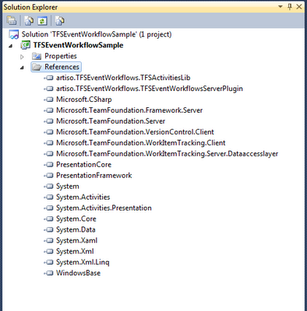
Task: Click the Properties folder icon
Action: tap(37, 56)
